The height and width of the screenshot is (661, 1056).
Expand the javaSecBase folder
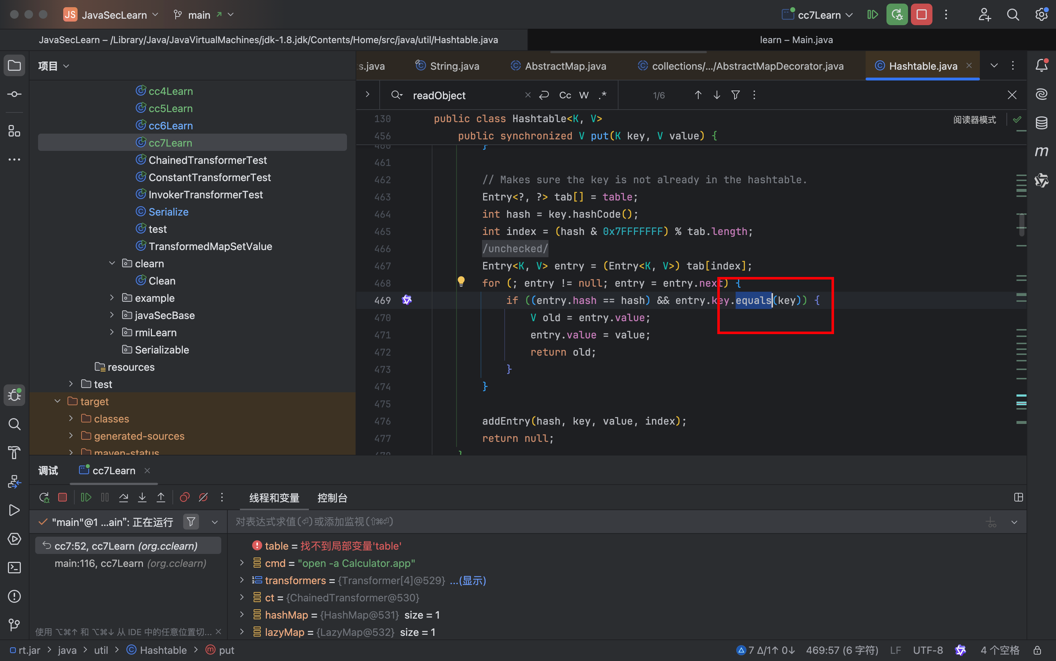[x=112, y=315]
